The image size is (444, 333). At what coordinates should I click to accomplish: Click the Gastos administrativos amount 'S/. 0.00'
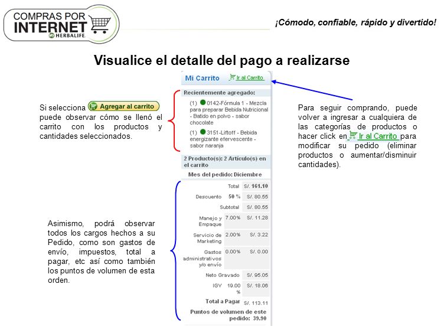pos(259,252)
